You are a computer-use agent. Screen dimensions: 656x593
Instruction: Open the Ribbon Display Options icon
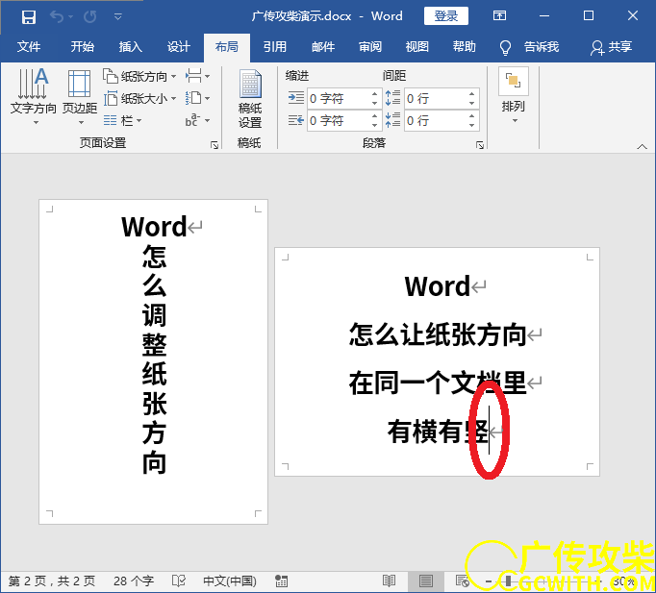[x=499, y=16]
